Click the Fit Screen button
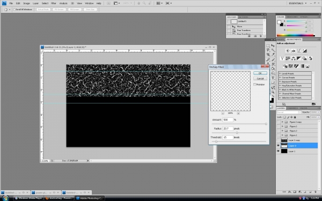This screenshot has width=322, height=201. pyautogui.click(x=59, y=10)
